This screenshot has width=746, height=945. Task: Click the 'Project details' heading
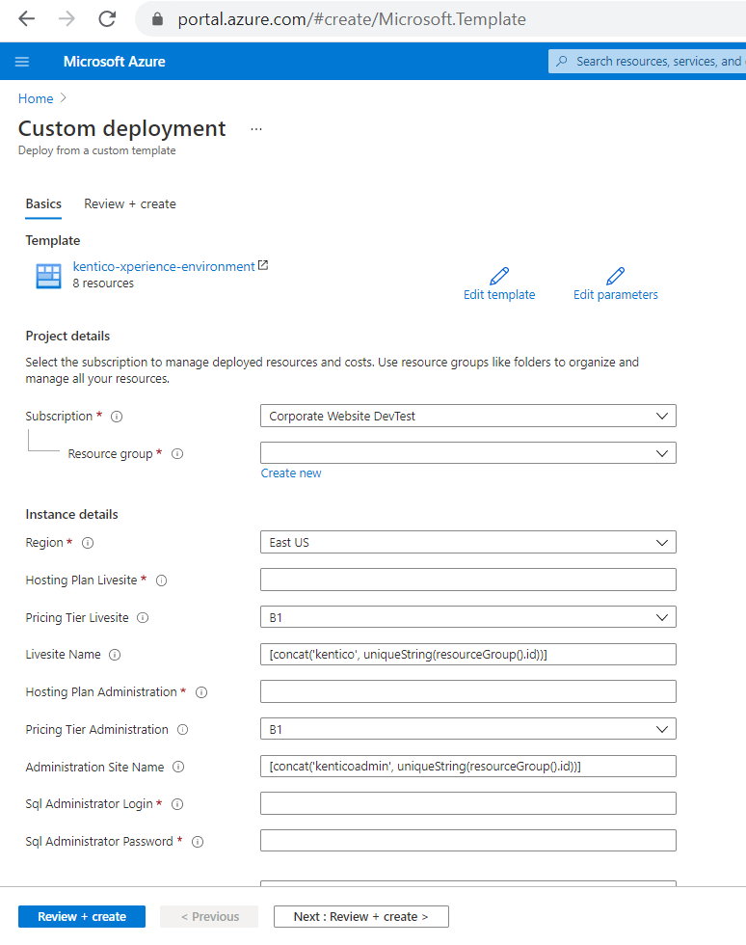pos(67,336)
